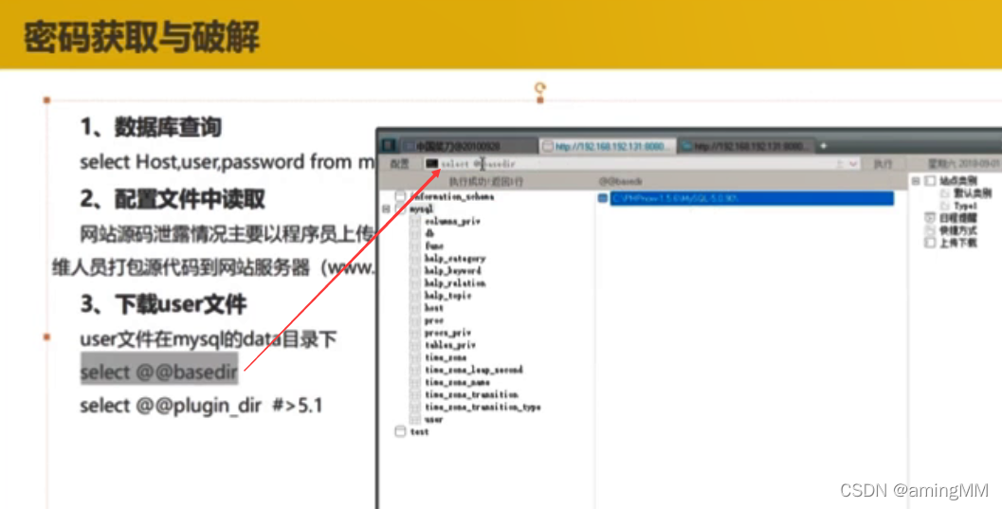Click the 2、配置文件中读取 heading
The height and width of the screenshot is (509, 1002).
pos(173,199)
